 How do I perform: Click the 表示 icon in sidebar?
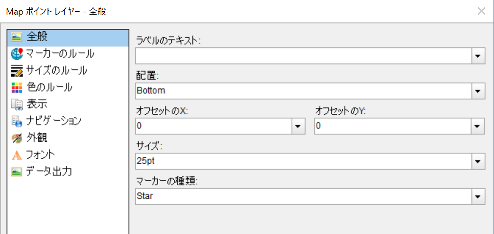coord(17,105)
